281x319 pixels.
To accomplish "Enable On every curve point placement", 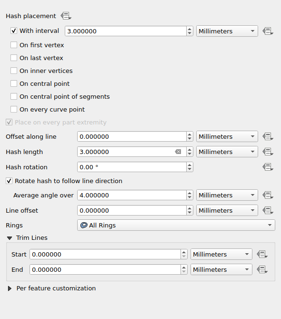I will (14, 110).
